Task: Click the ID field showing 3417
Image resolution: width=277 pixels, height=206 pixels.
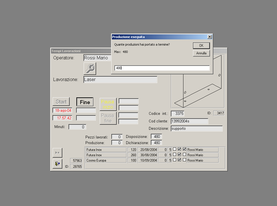Action: [219, 113]
